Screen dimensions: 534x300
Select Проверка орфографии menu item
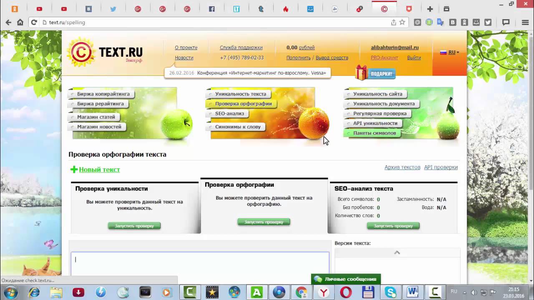[243, 104]
